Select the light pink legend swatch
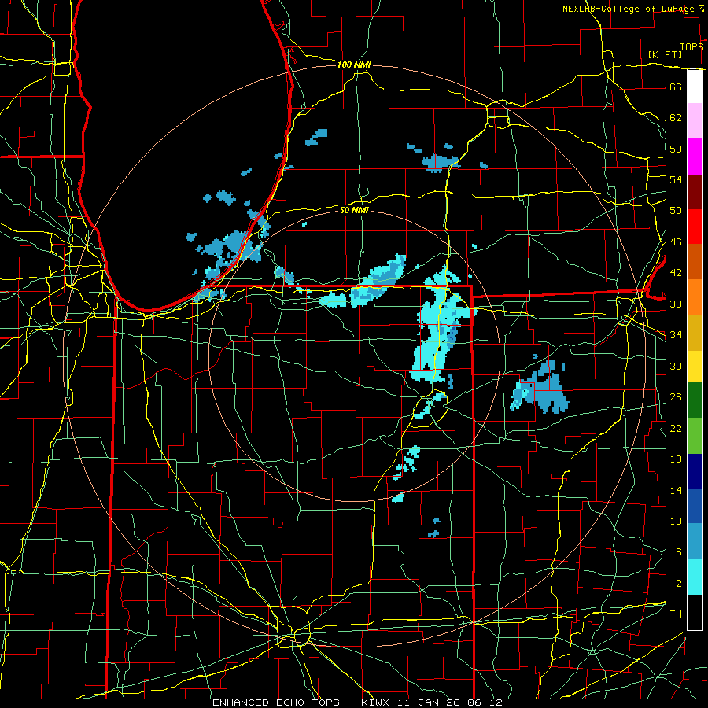This screenshot has width=708, height=708. click(x=695, y=121)
